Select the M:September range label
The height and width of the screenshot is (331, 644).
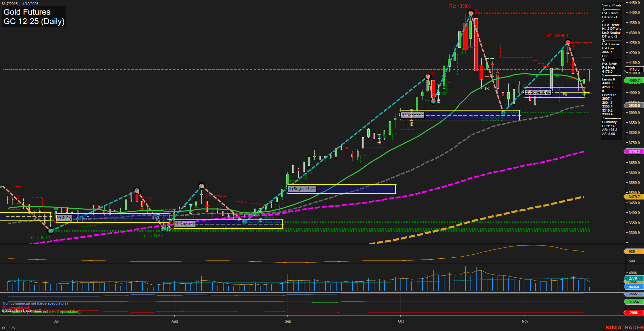pos(301,189)
